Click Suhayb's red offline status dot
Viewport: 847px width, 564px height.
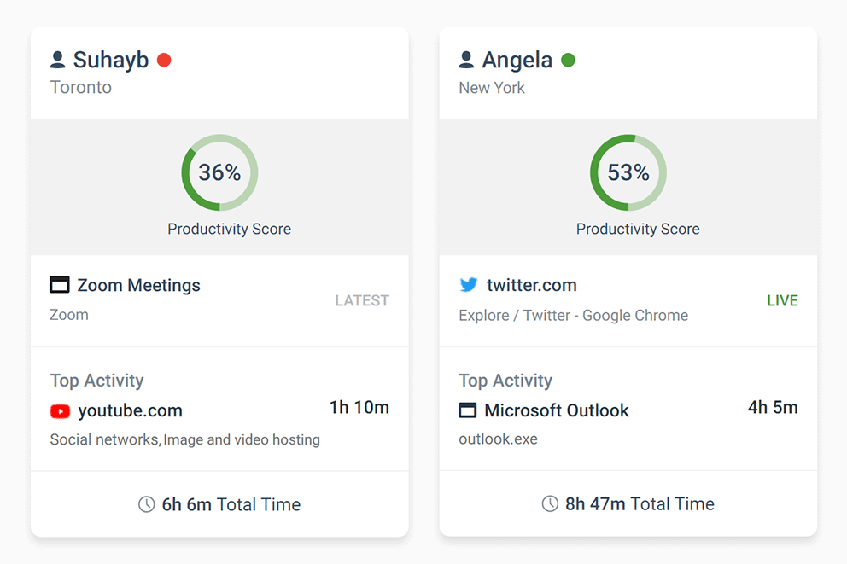click(164, 60)
